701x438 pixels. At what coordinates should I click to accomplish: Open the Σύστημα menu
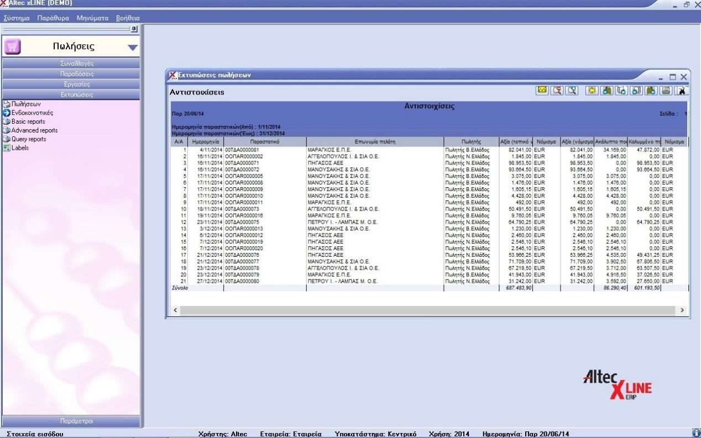[x=17, y=18]
